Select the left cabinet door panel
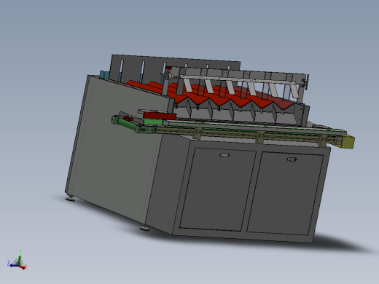The height and width of the screenshot is (284, 379). (x=218, y=189)
